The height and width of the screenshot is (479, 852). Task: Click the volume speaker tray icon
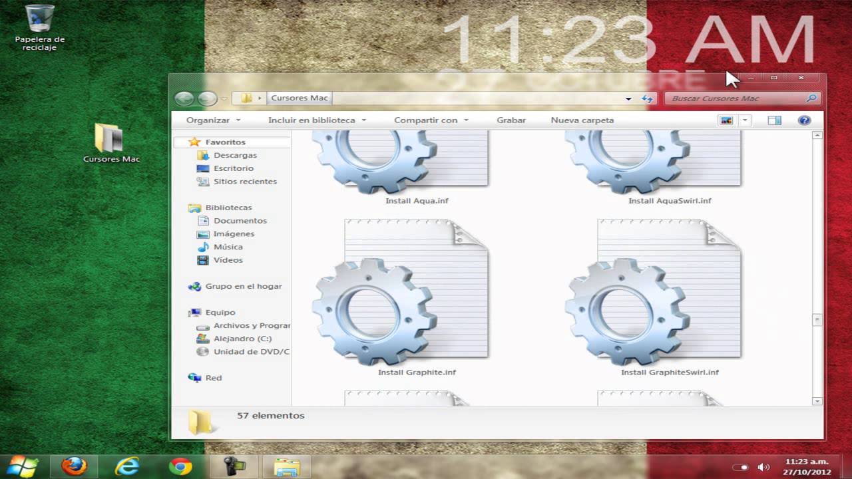(763, 467)
